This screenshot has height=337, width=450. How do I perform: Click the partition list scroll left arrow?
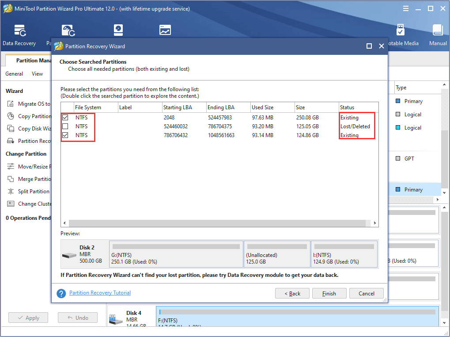64,223
